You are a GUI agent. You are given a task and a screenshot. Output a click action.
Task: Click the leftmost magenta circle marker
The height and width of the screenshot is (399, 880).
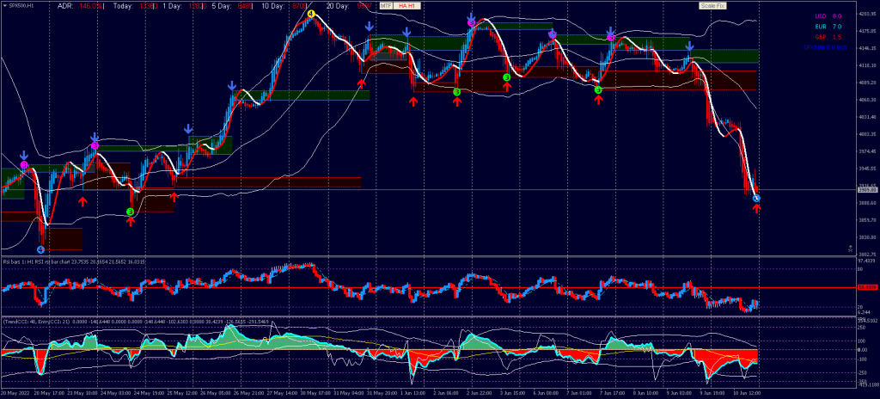24,164
